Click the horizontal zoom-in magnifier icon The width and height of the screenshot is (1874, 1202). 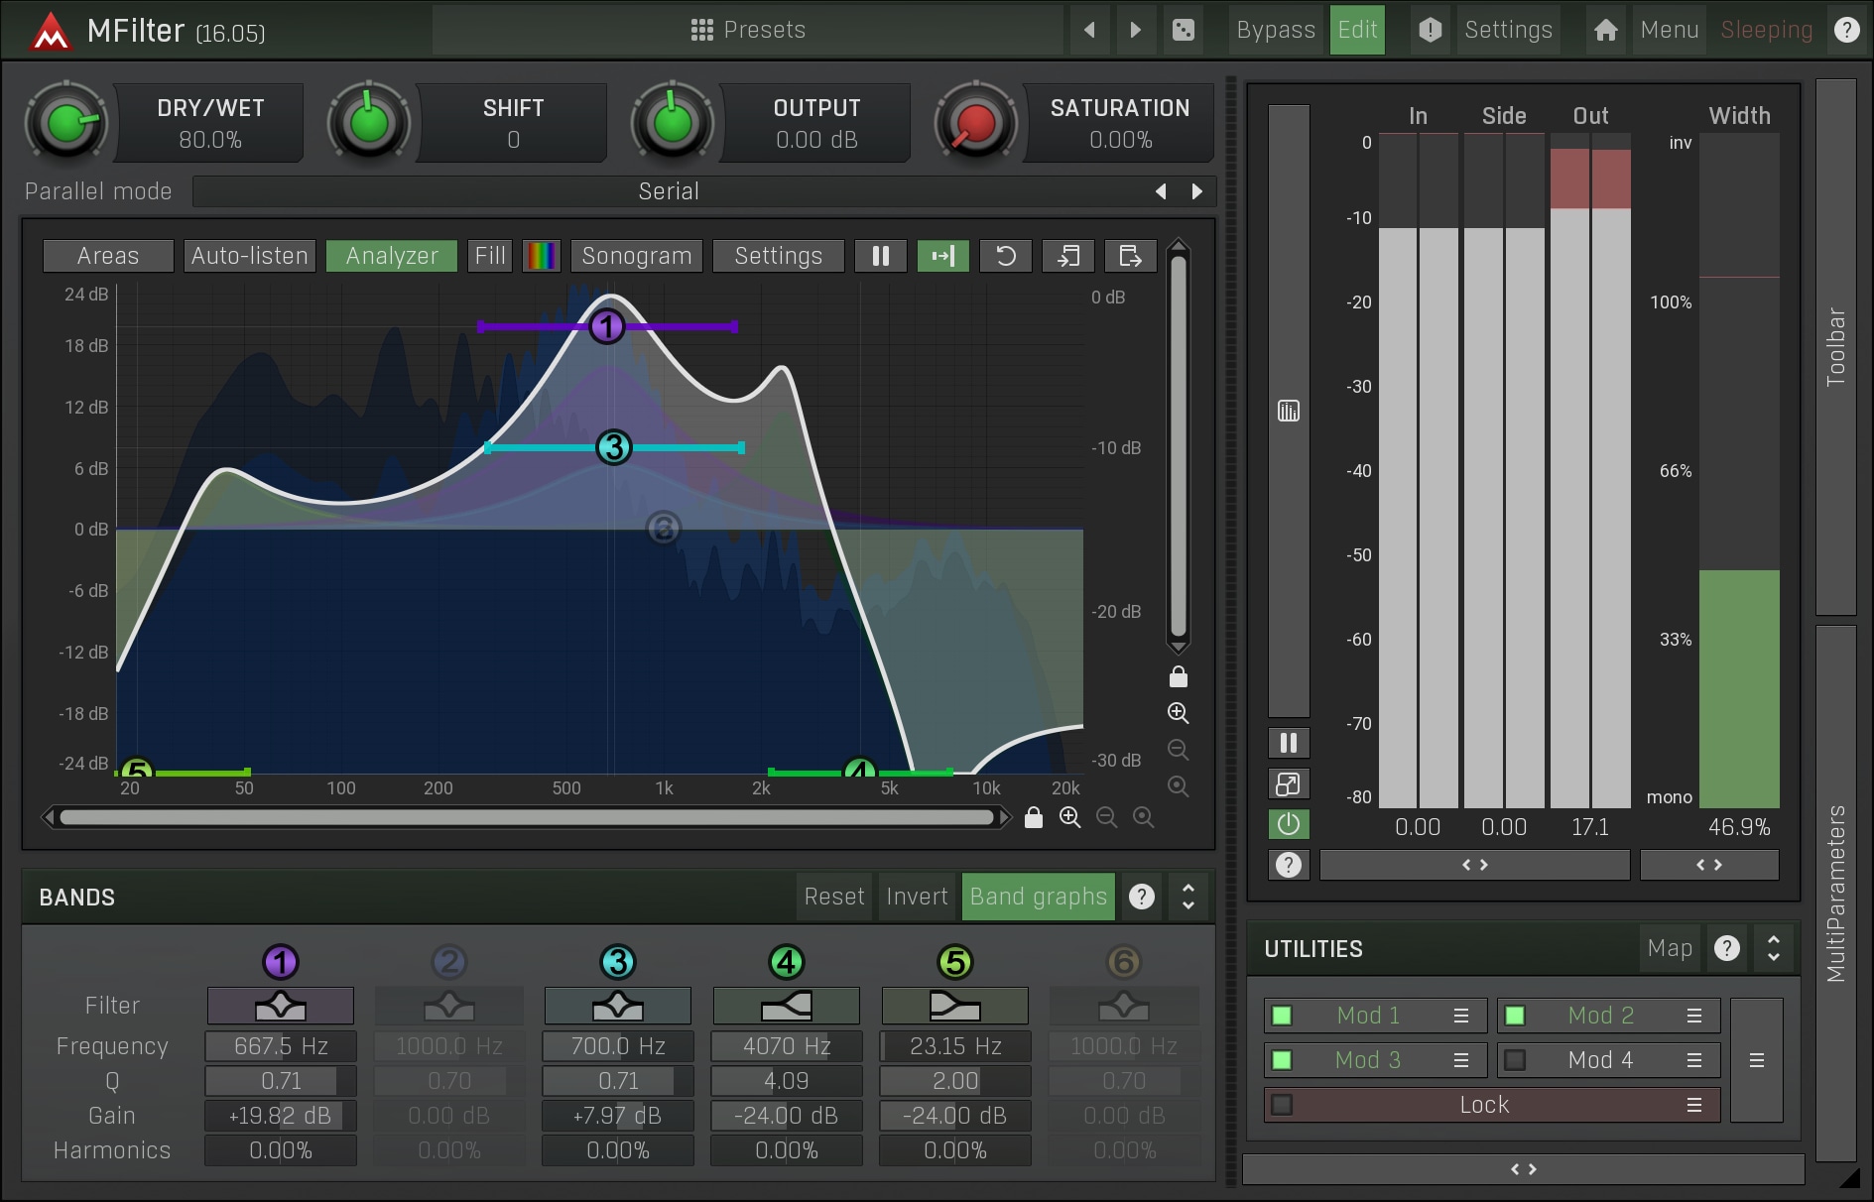1070,817
